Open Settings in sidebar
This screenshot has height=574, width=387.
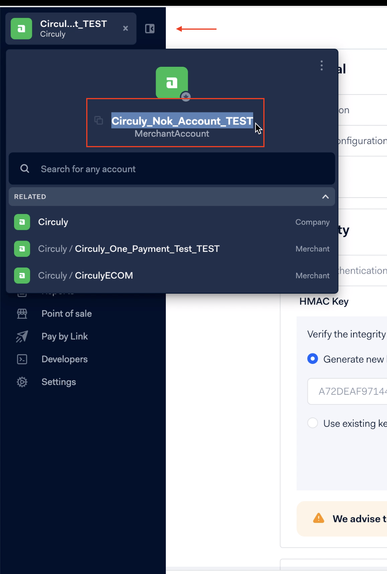coord(59,382)
